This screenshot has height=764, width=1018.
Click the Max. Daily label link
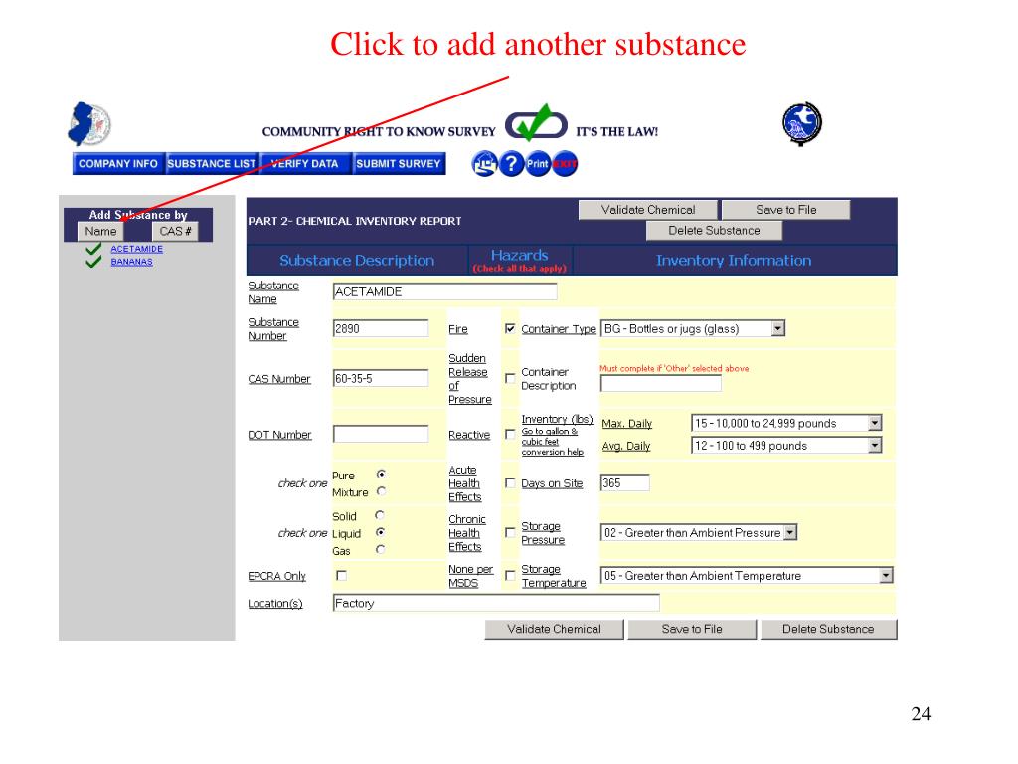pos(627,424)
